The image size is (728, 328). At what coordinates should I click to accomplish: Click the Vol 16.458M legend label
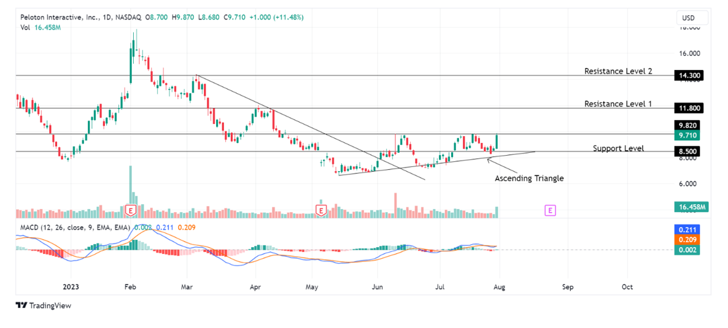click(x=41, y=28)
